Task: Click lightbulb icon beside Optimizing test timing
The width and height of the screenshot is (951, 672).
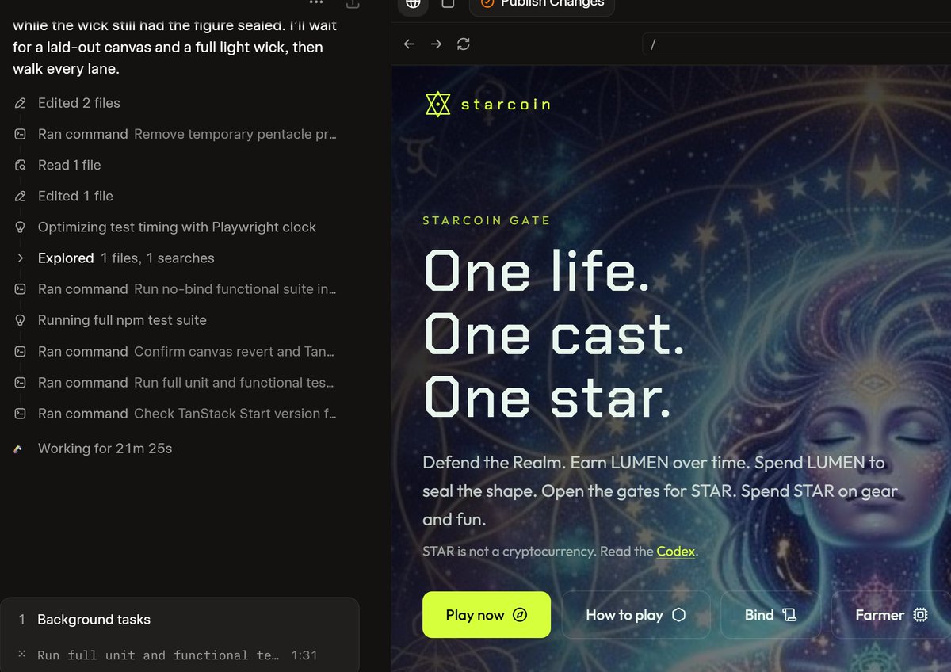Action: tap(21, 227)
